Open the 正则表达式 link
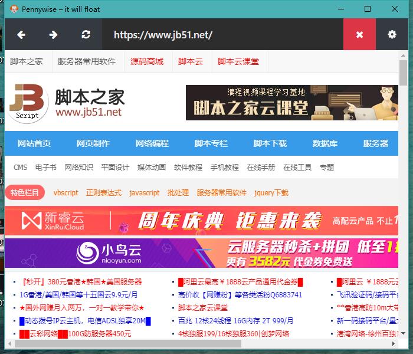This screenshot has height=354, width=413. point(104,193)
